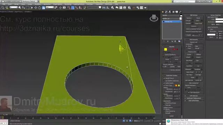Expand the Subdivision Displacement rollout
Image resolution: width=223 pixels, height=125 pixels.
(x=194, y=98)
